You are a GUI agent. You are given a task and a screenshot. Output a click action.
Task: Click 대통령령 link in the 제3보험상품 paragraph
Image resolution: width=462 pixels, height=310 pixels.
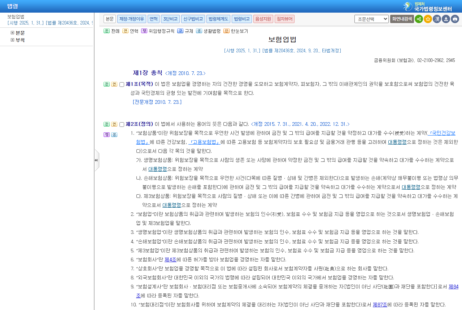pyautogui.click(x=172, y=205)
